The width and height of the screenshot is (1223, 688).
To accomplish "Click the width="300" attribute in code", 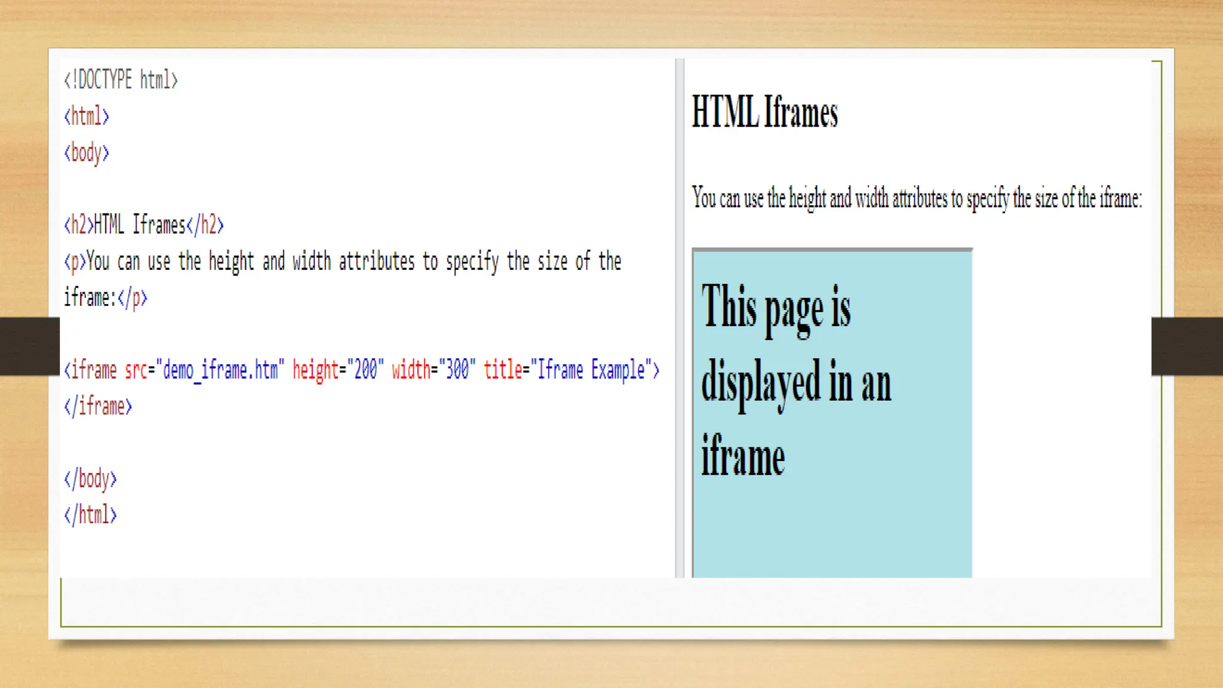I will click(434, 370).
